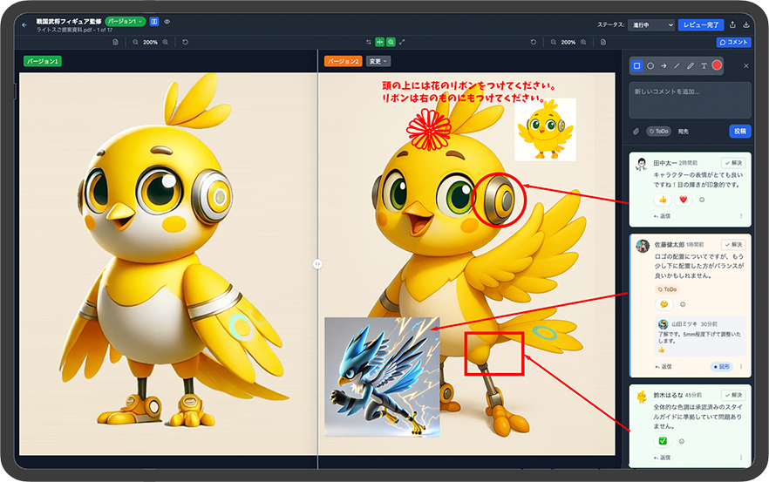Screen dimensions: 769x482
Task: Select the rectangle annotation tool
Action: pyautogui.click(x=636, y=65)
